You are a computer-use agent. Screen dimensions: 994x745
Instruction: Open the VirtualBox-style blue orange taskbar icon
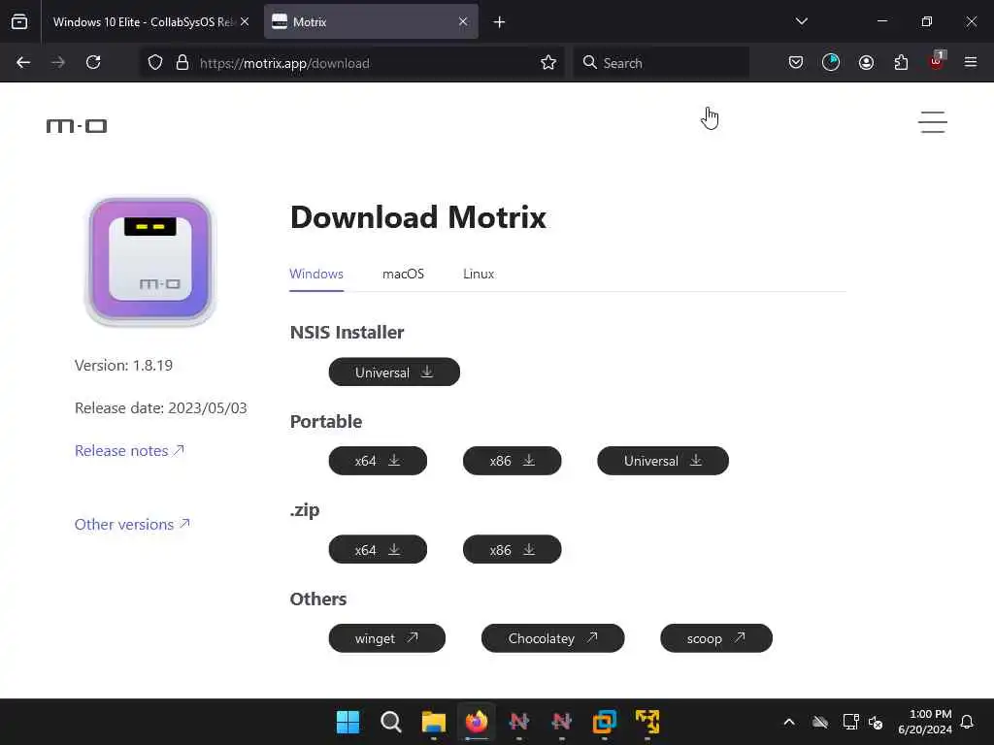coord(604,722)
